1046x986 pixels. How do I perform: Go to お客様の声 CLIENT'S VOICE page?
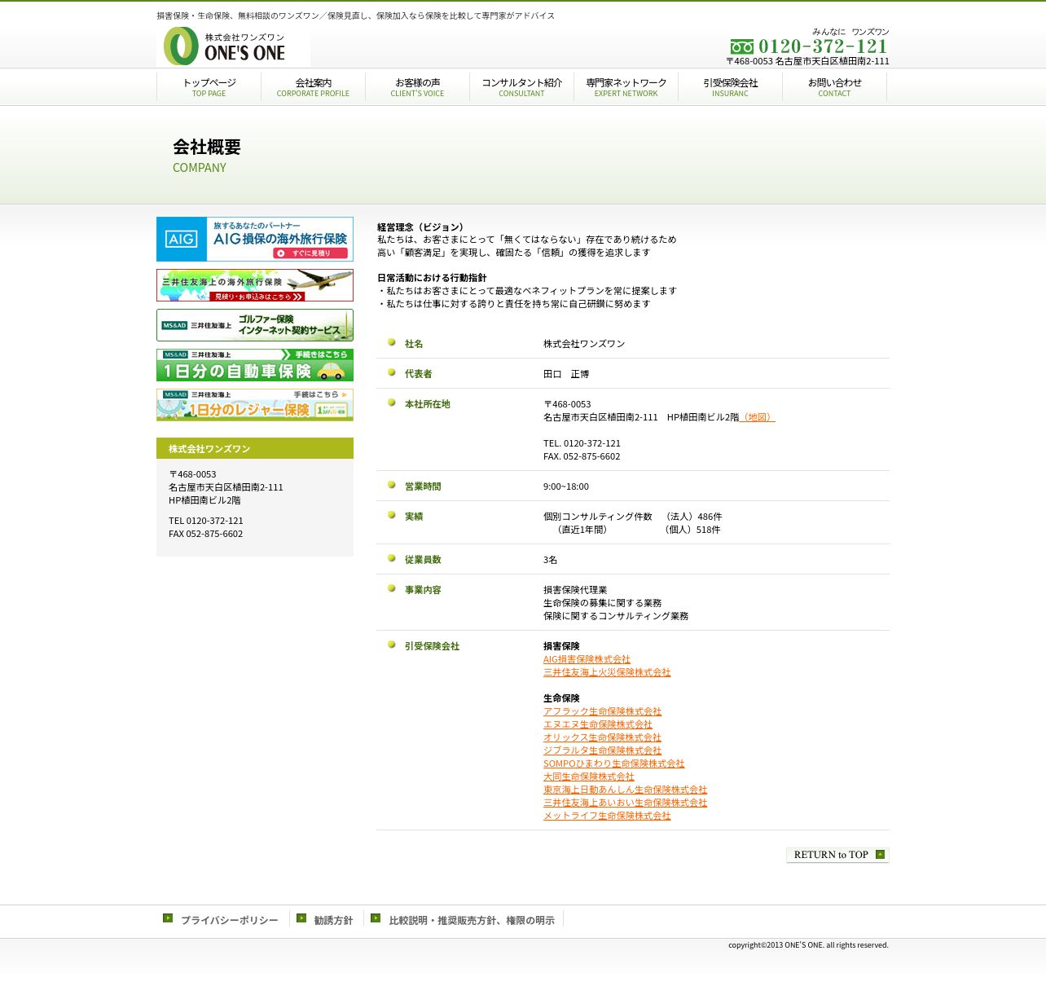click(417, 87)
